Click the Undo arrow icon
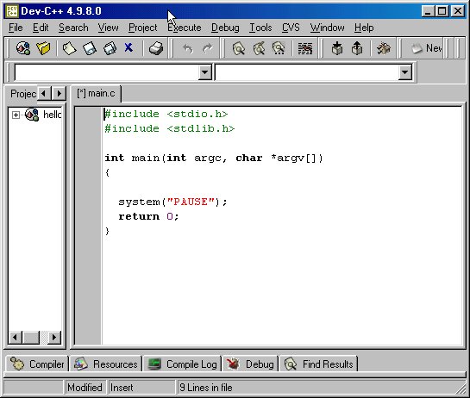Image resolution: width=470 pixels, height=398 pixels. point(188,48)
